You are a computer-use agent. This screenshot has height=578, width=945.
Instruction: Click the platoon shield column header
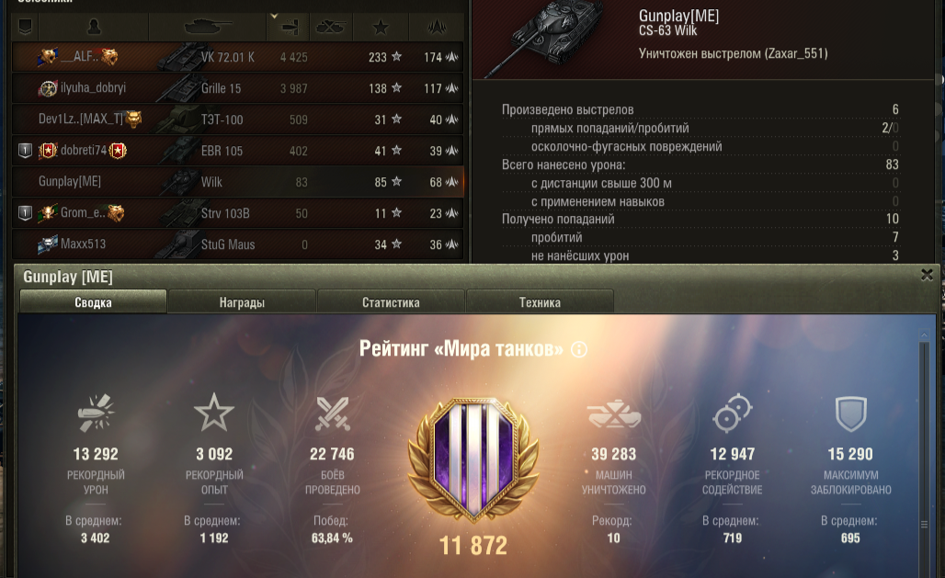coord(26,27)
